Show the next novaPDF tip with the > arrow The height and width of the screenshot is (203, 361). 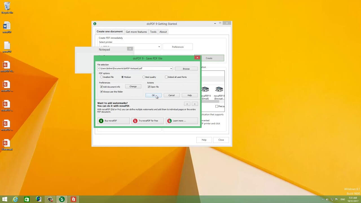click(x=195, y=104)
